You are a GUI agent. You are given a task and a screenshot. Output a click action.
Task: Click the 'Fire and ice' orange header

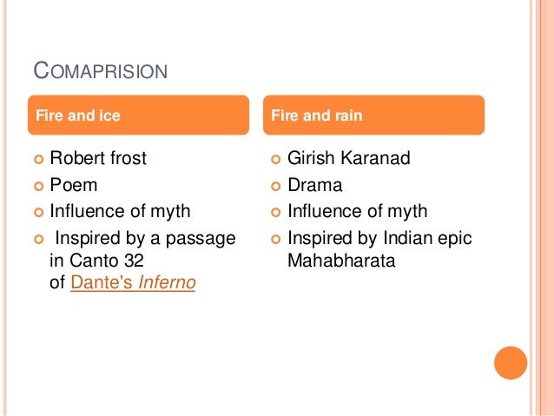pyautogui.click(x=139, y=115)
